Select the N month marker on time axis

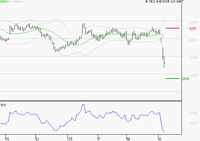tap(8, 139)
